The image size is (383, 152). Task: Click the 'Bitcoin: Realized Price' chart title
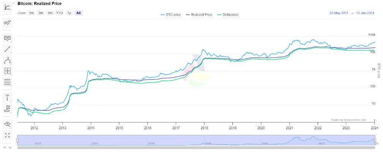point(40,3)
